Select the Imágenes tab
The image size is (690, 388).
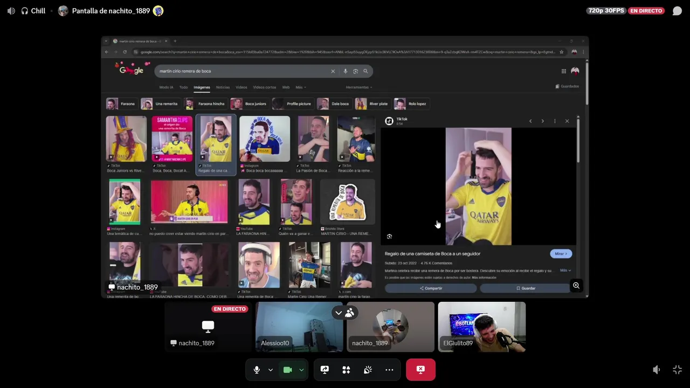202,87
